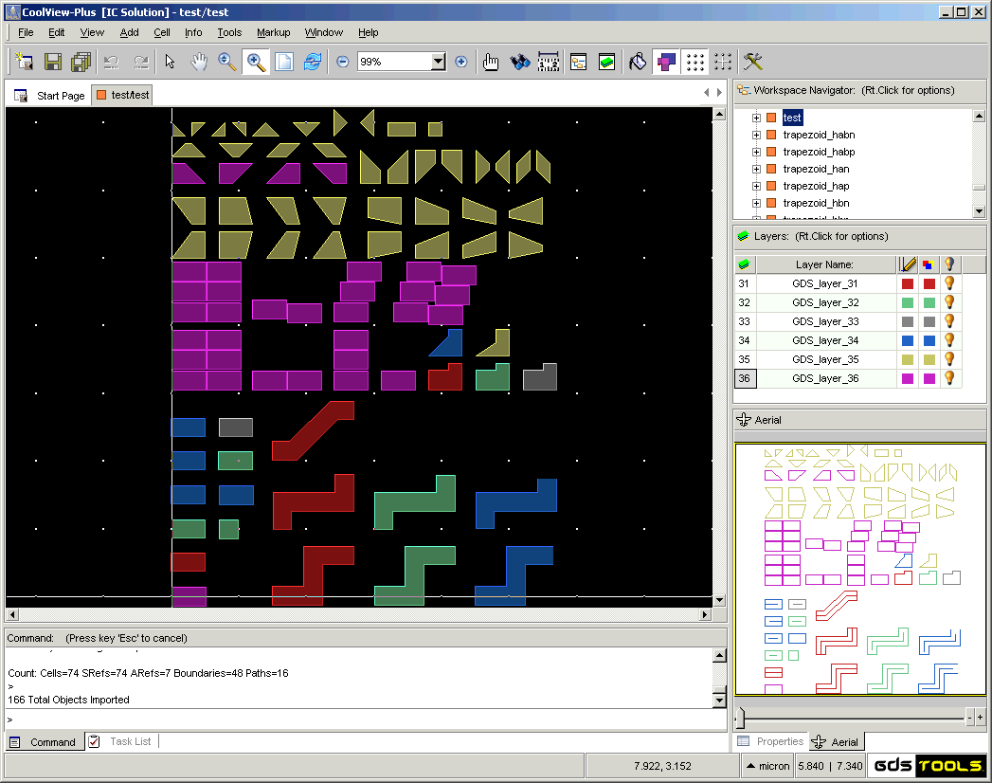Select the dynamic zoom magnifier tool
The image size is (992, 783).
tap(226, 62)
